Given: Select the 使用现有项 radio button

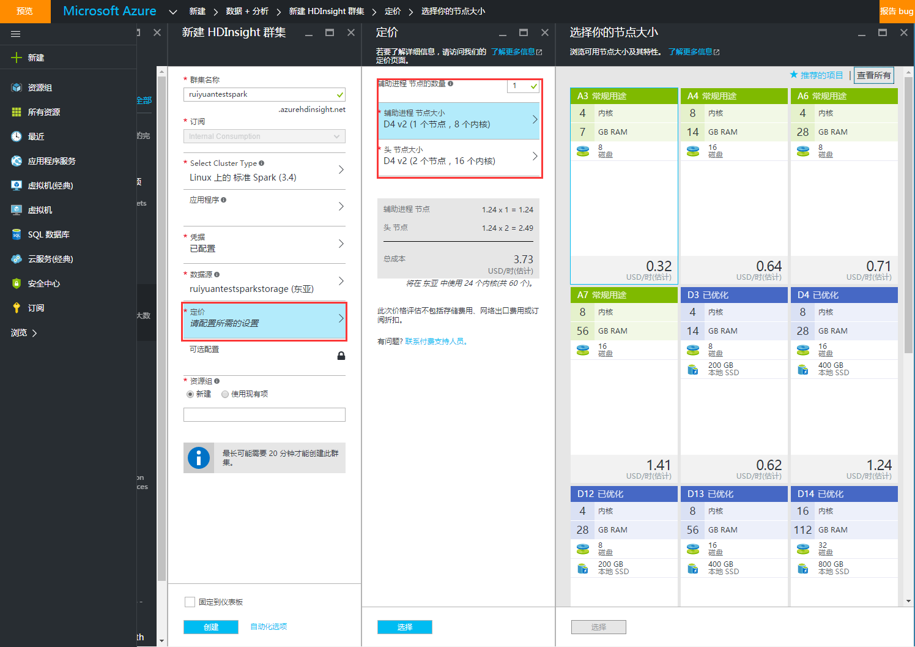Looking at the screenshot, I should pos(225,394).
